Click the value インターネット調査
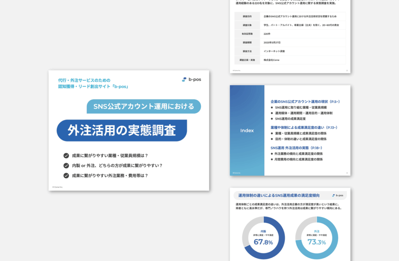 (x=274, y=51)
